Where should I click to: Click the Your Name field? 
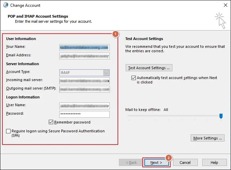(84, 48)
